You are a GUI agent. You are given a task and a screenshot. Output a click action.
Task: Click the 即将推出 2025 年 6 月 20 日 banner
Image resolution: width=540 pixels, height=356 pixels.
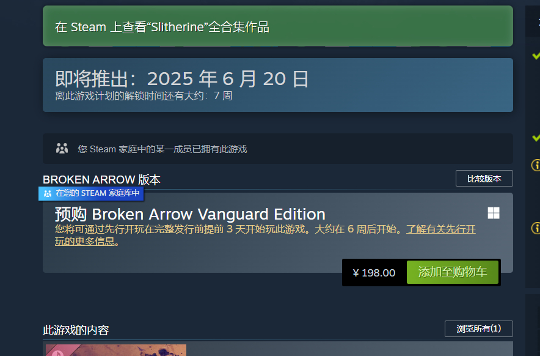tap(277, 85)
